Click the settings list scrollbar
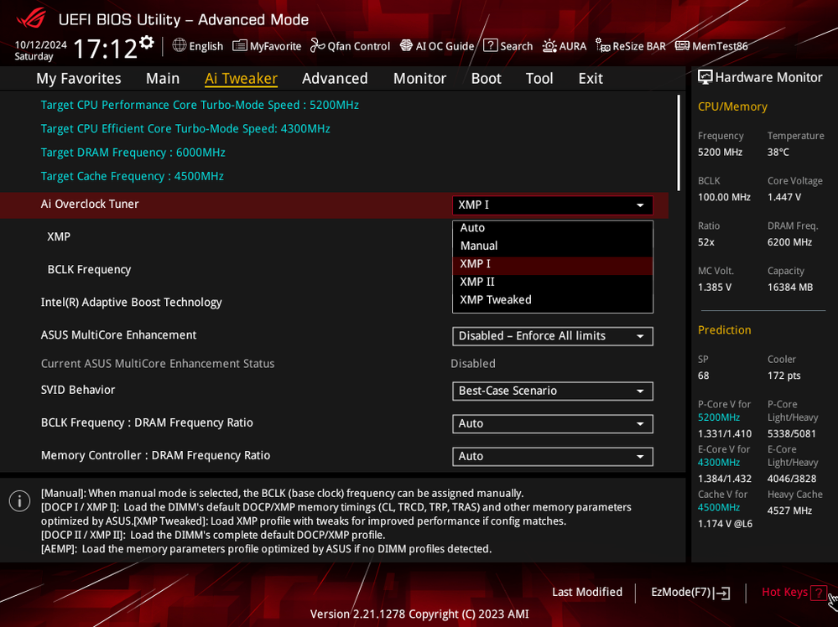Viewport: 838px width, 627px height. (679, 142)
